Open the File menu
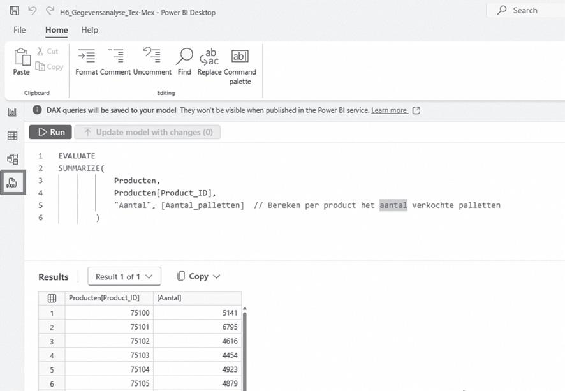The height and width of the screenshot is (391, 565). (20, 30)
